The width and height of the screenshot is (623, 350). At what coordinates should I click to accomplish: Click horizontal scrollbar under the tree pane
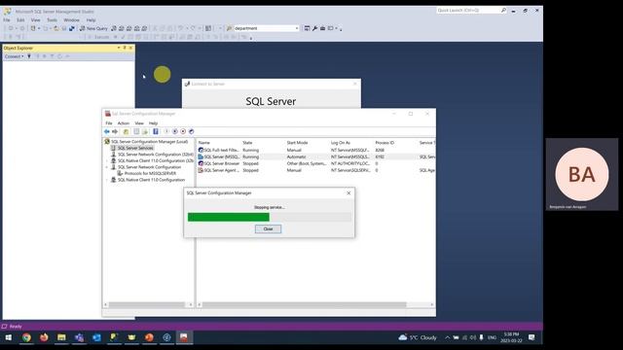click(147, 304)
